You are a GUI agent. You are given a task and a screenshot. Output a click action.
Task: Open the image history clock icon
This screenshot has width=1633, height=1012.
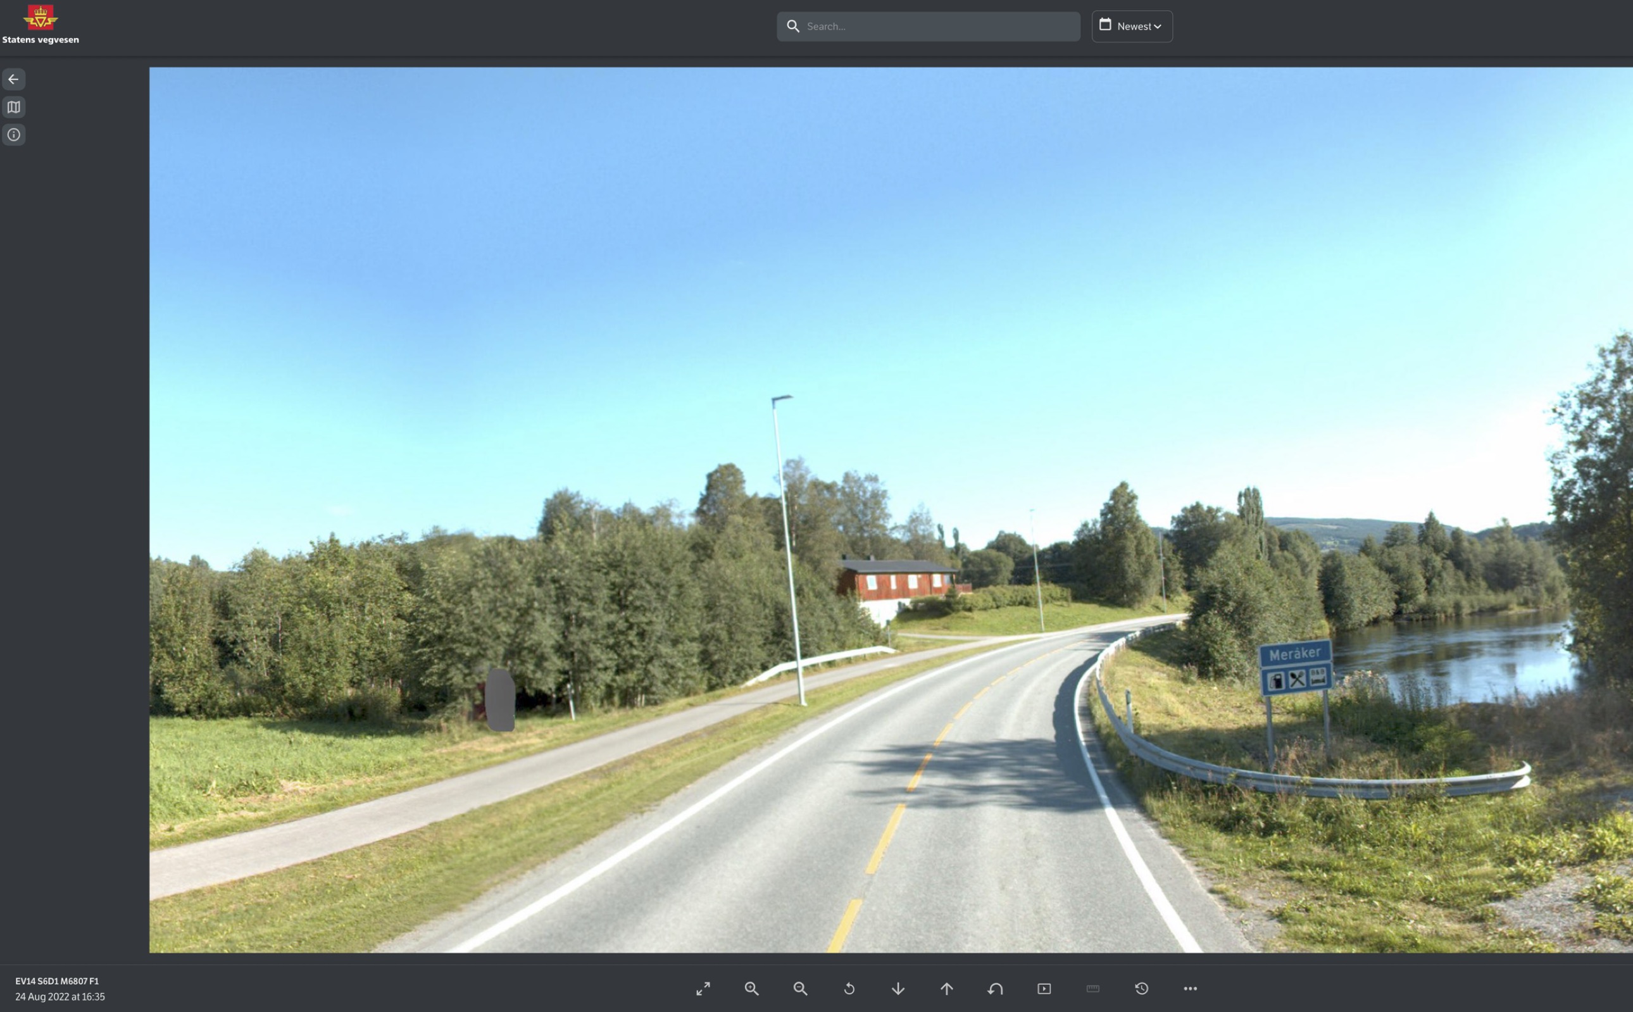[x=1142, y=989]
